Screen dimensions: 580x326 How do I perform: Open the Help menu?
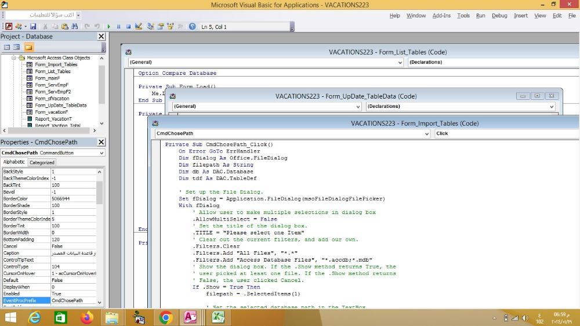click(x=394, y=16)
